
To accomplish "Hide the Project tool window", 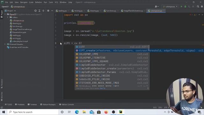I will [x=52, y=11].
